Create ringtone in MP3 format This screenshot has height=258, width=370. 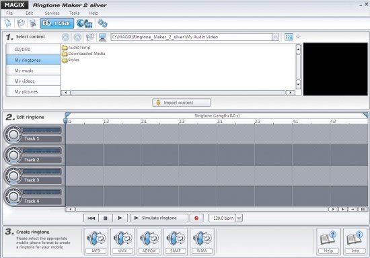tap(96, 241)
